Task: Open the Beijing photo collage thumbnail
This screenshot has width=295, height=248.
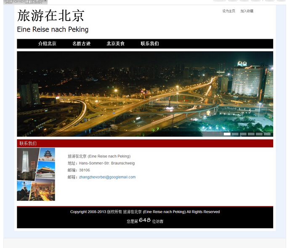Action: click(36, 174)
